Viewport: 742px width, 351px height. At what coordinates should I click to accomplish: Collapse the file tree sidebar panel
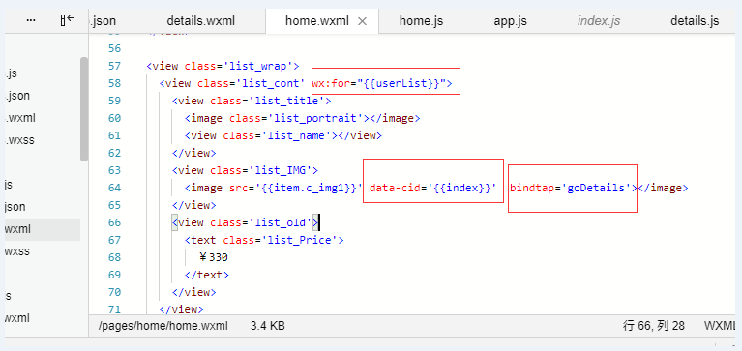click(x=68, y=20)
